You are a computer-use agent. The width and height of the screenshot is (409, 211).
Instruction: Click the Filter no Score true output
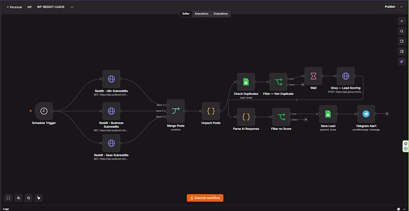click(290, 114)
